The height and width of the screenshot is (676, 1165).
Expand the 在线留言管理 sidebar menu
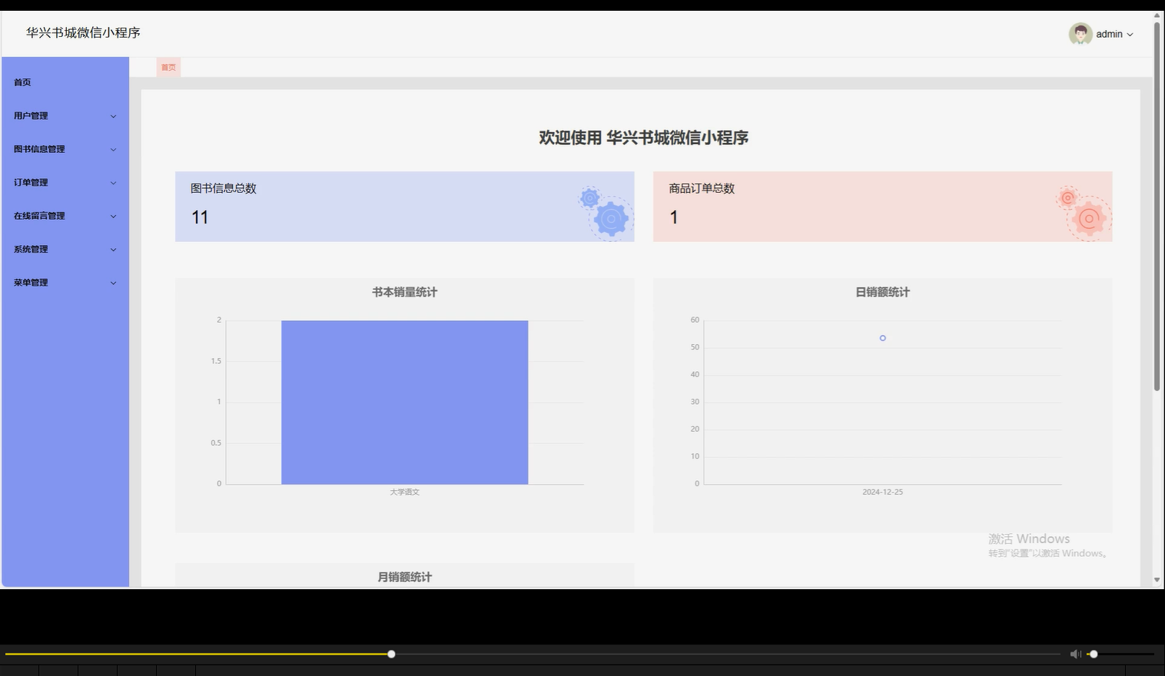[x=65, y=216]
